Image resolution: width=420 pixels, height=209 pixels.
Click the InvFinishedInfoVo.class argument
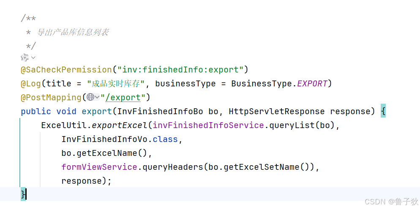[120, 139]
